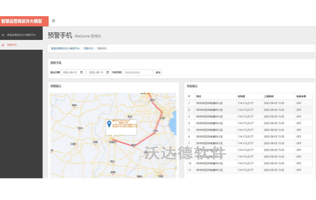The width and height of the screenshot is (316, 200).
Task: Click the map info popup window
Action: pyautogui.click(x=121, y=127)
